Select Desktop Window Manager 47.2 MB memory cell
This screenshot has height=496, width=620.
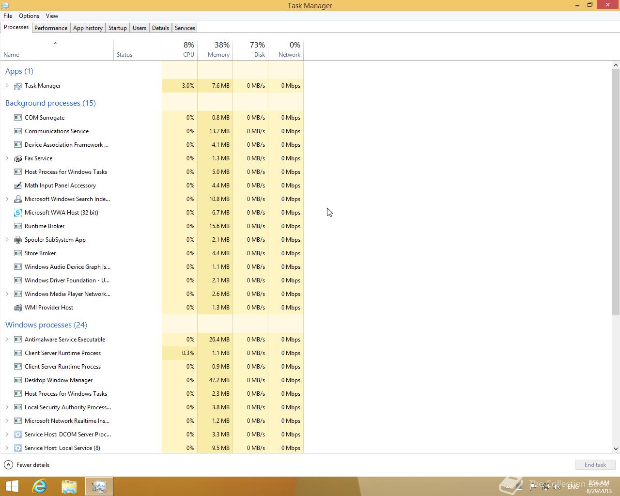(x=215, y=380)
